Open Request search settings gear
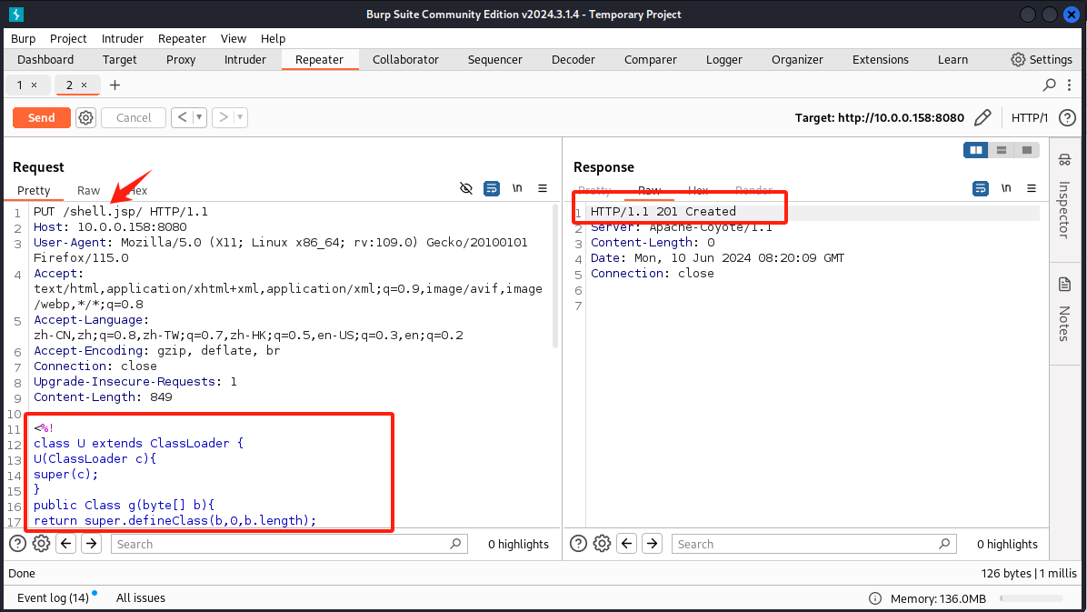 pos(42,543)
